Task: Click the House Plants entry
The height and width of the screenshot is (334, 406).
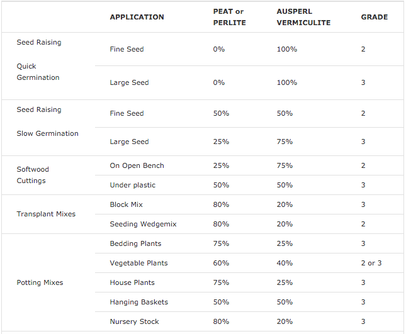Action: (x=132, y=282)
